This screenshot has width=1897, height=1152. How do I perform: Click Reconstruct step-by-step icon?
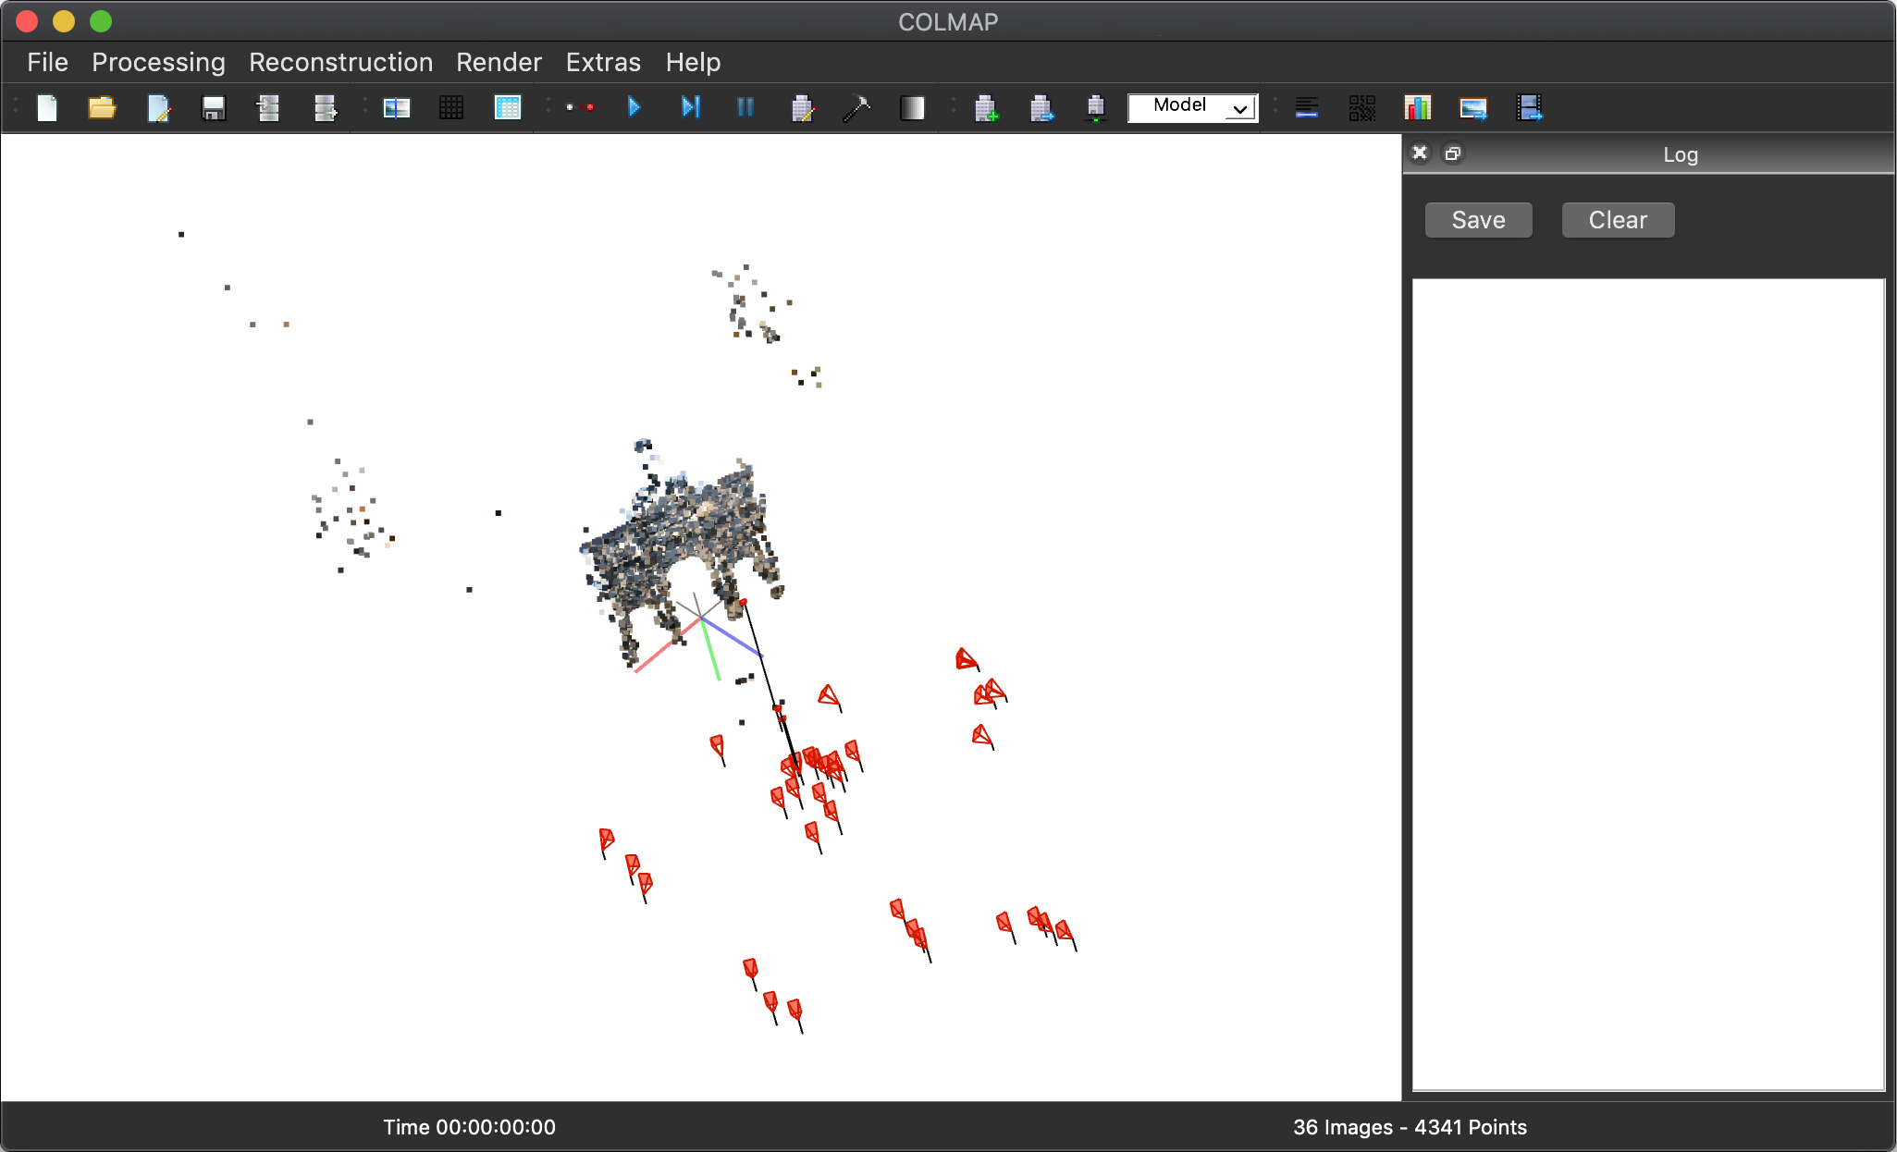pos(690,108)
